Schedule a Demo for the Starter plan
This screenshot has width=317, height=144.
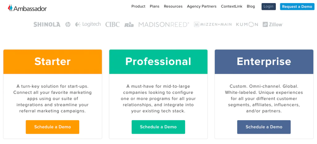coord(52,127)
